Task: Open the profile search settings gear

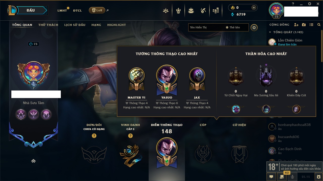Action: click(254, 27)
